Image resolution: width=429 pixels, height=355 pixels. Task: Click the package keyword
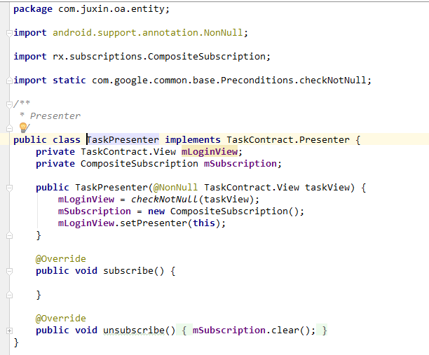(x=33, y=9)
